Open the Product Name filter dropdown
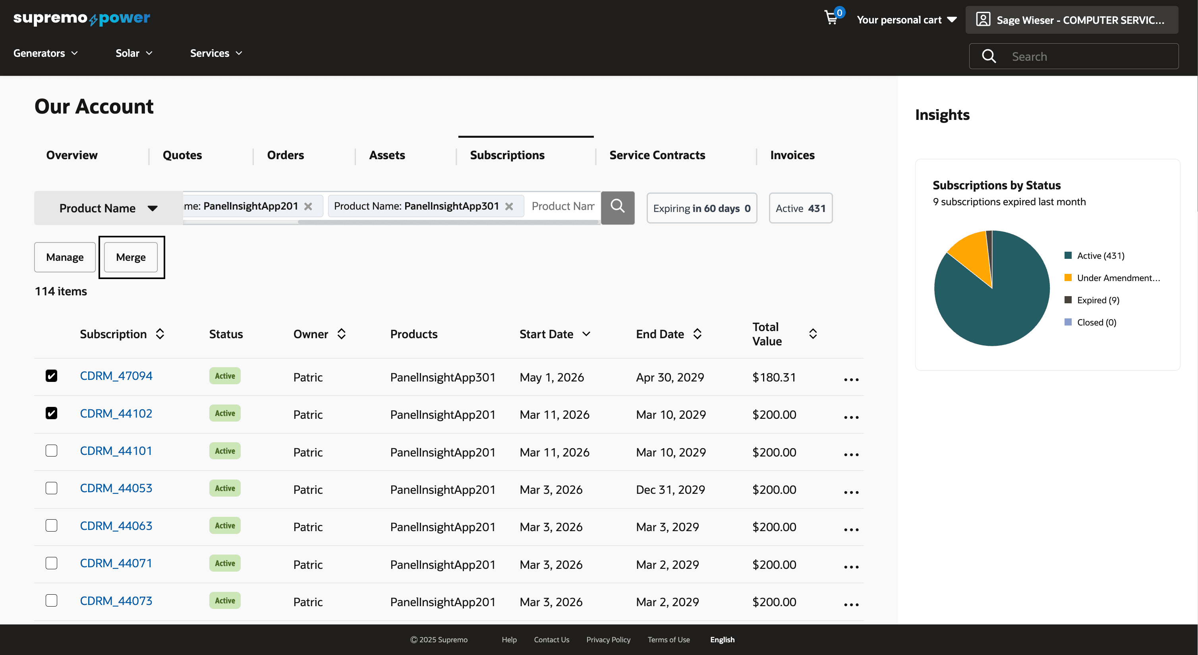The width and height of the screenshot is (1198, 655). click(x=108, y=208)
